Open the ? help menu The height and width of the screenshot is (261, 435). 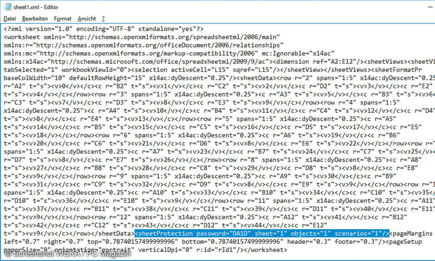coord(103,18)
